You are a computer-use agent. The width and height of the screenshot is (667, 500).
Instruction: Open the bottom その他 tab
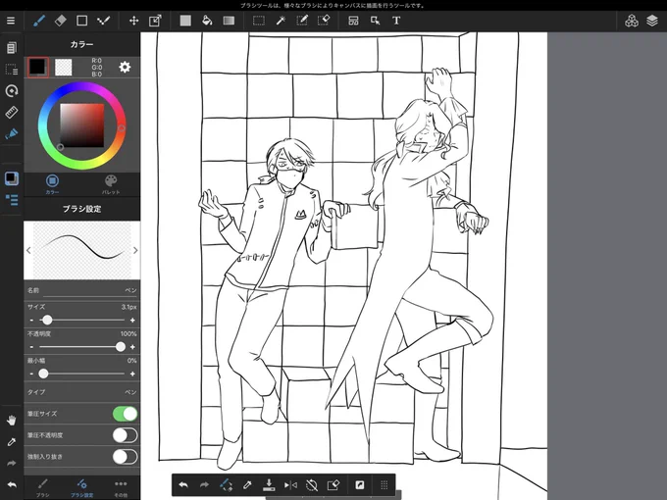[121, 487]
